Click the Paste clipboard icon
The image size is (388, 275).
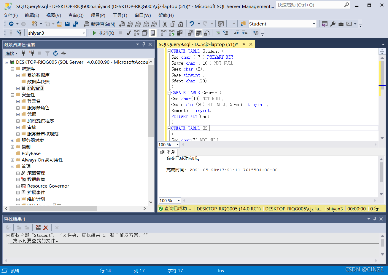(x=181, y=24)
